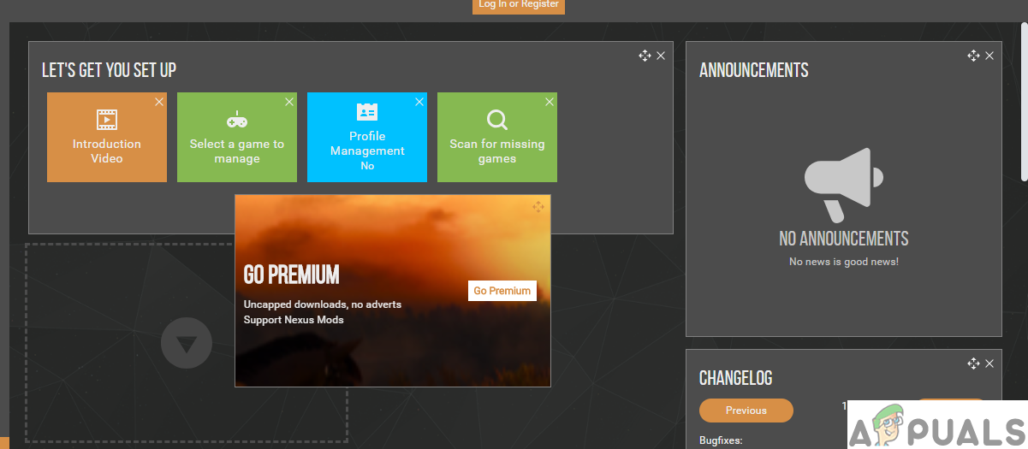The image size is (1028, 449).
Task: Click the move handle of Let's Get You Set Up
Action: click(645, 56)
